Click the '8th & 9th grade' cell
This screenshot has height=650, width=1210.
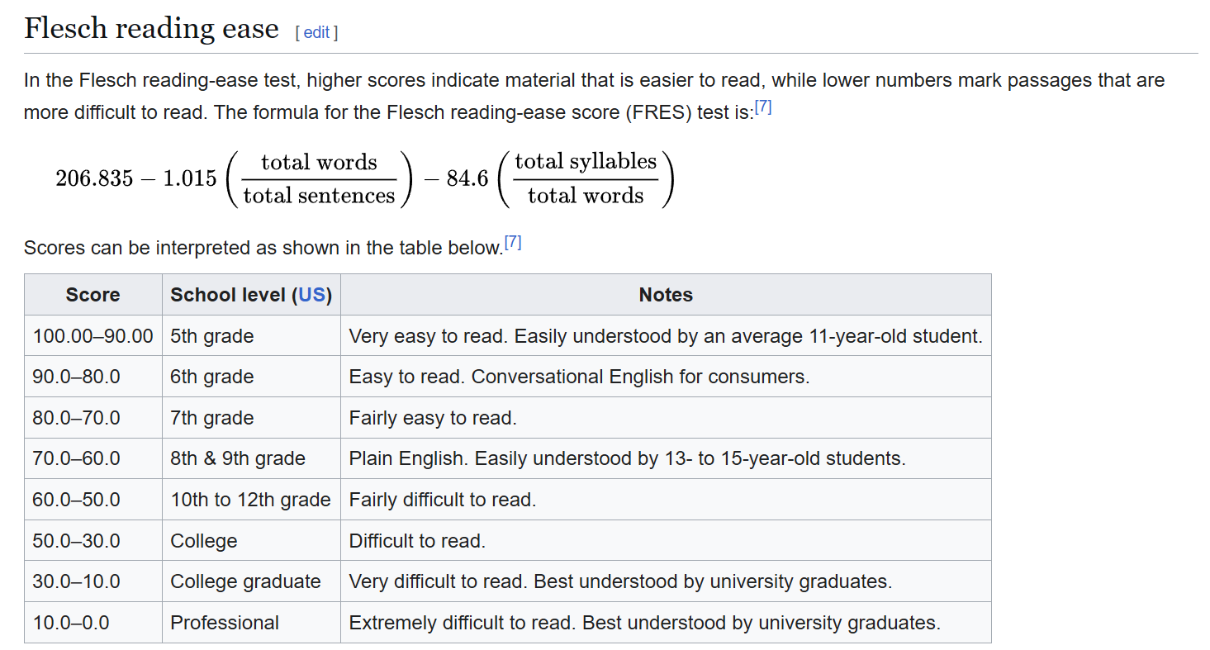[x=238, y=458]
